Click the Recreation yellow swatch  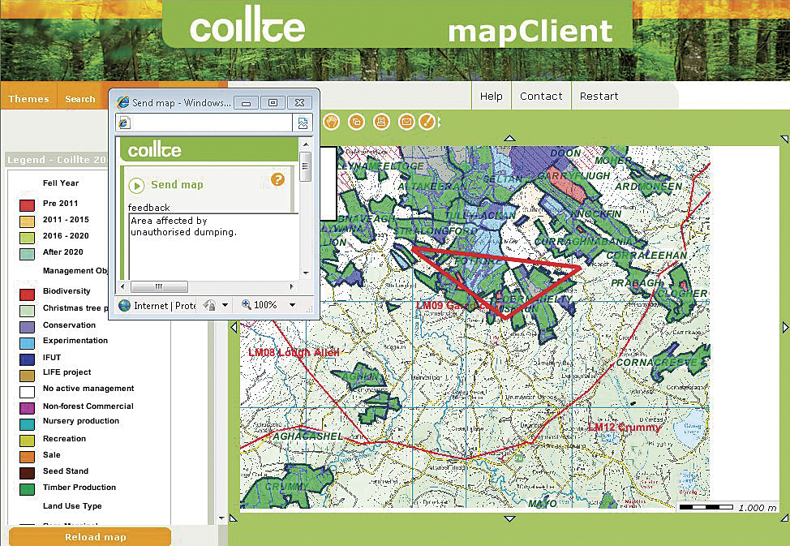(x=28, y=441)
